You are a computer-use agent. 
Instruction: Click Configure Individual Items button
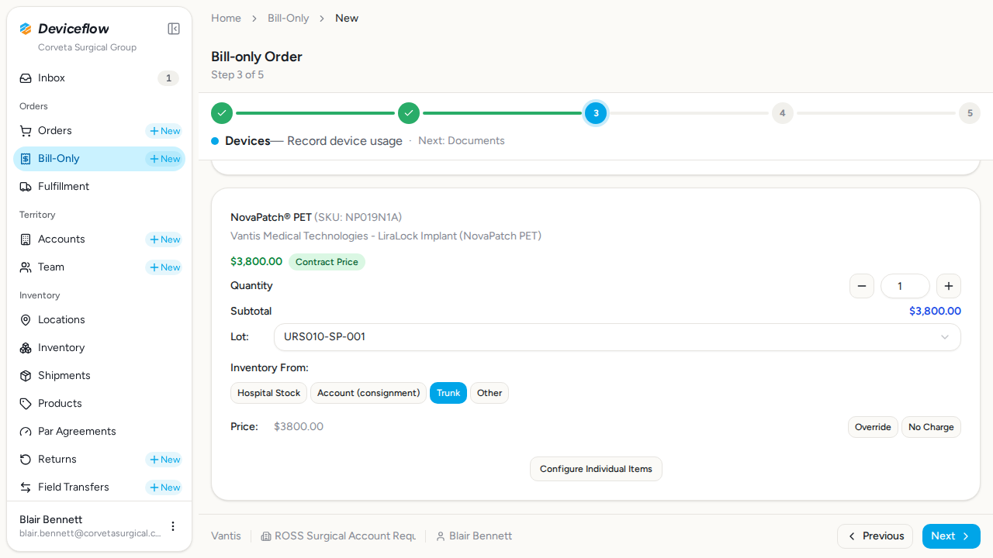(x=596, y=469)
